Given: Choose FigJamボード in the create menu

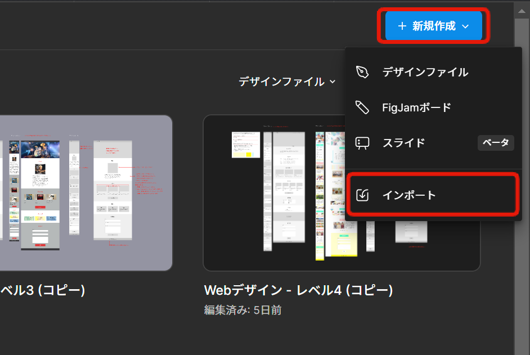Looking at the screenshot, I should coord(416,107).
